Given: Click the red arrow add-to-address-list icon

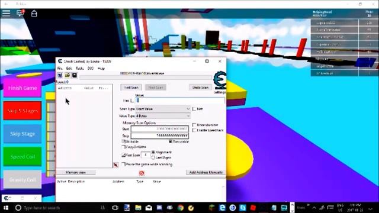Looking at the screenshot, I should click(116, 165).
